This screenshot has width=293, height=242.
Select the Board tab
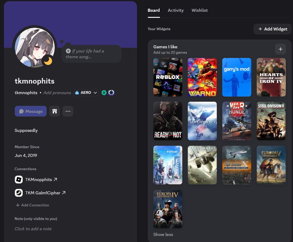point(154,10)
